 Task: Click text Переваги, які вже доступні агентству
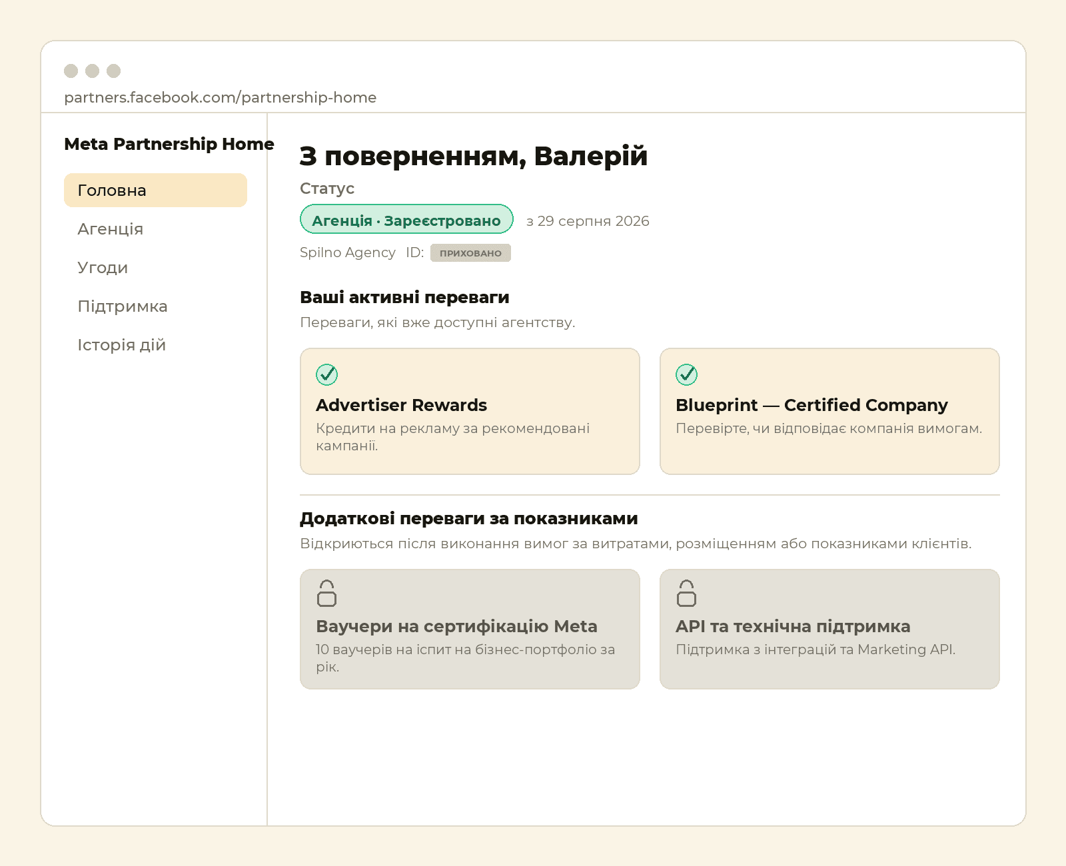(437, 322)
